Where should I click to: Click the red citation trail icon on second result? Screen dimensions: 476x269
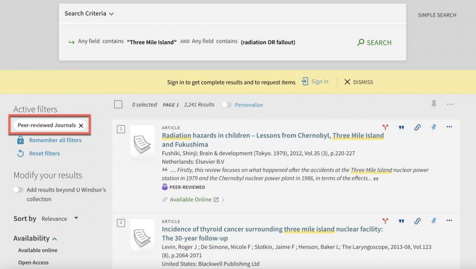click(385, 221)
